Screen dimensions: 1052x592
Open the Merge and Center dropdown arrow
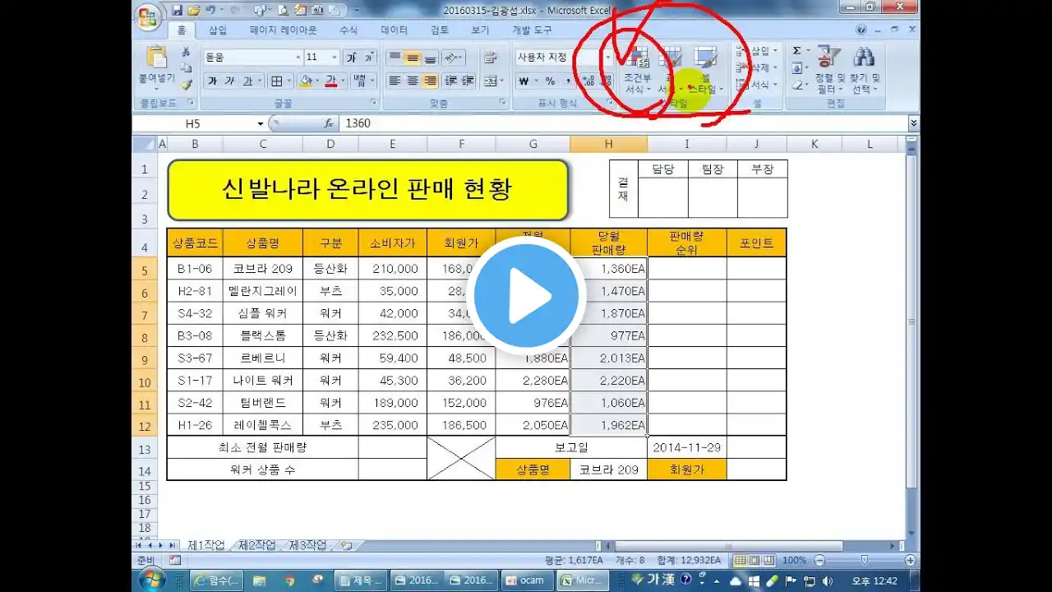click(502, 81)
